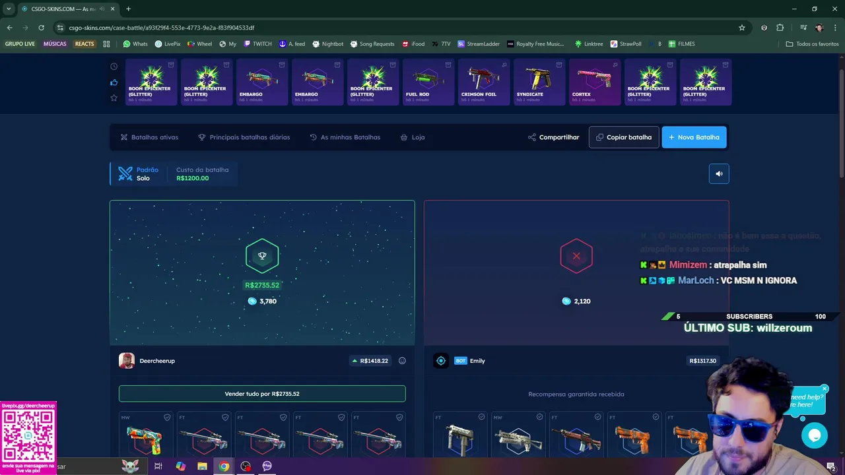Viewport: 845px width, 475px height.
Task: Reload the page in Chrome
Action: click(41, 28)
